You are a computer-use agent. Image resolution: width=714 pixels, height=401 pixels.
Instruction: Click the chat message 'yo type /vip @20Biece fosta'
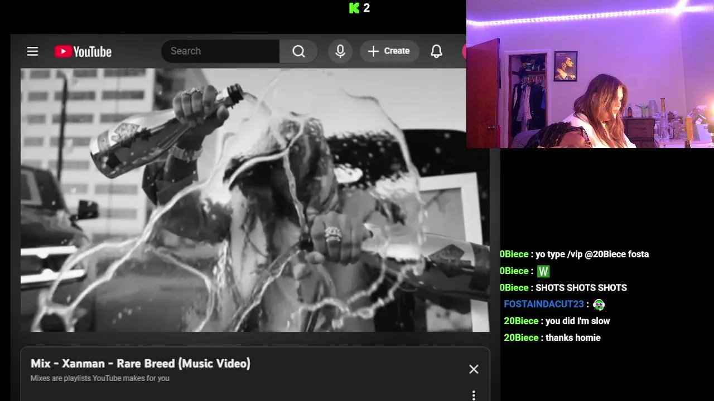pos(592,254)
